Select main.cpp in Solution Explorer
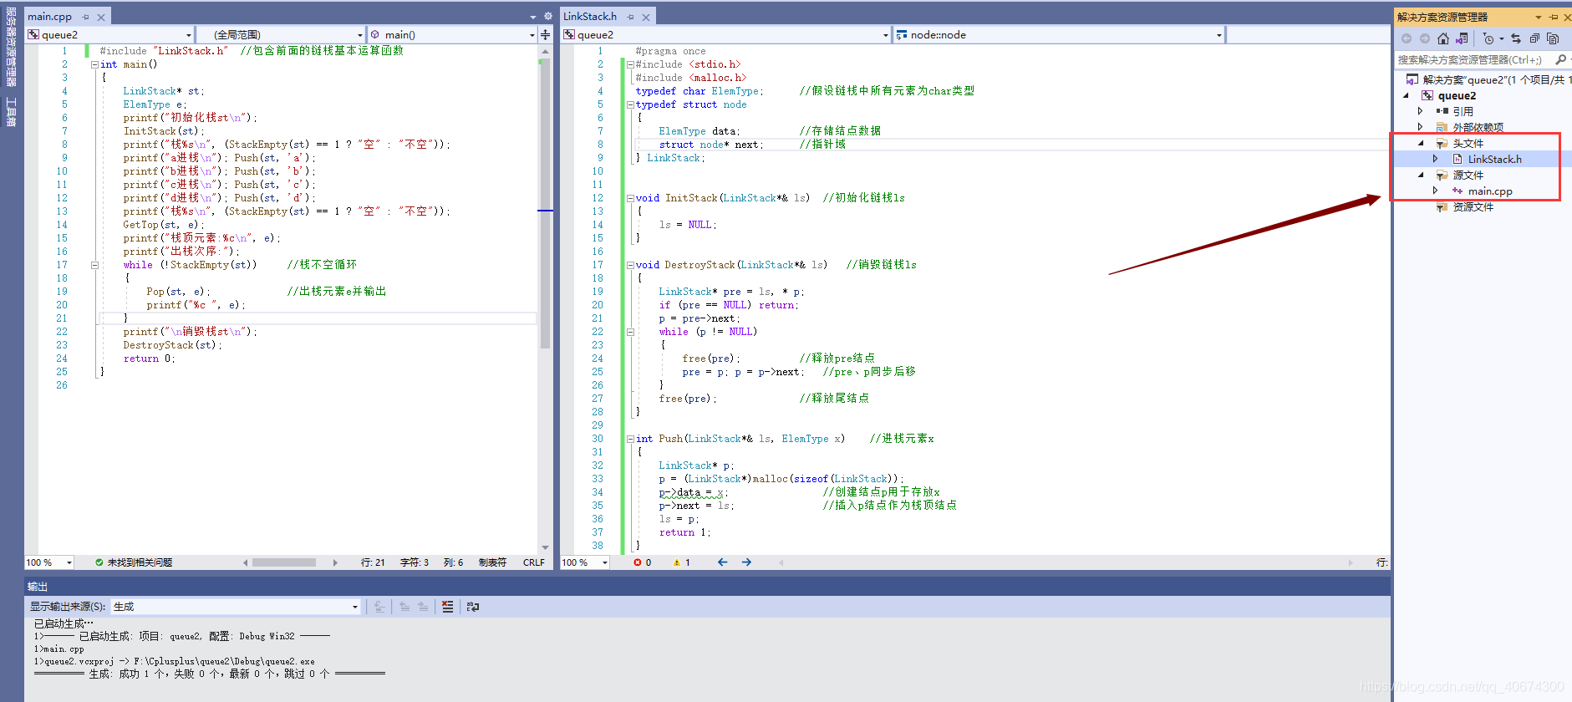Viewport: 1572px width, 702px height. click(x=1490, y=191)
